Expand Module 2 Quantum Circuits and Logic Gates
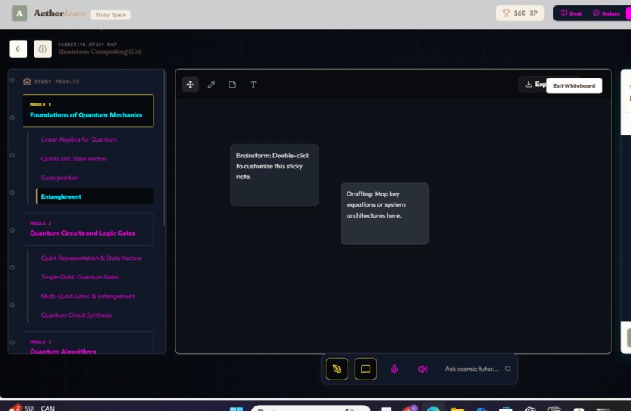Image resolution: width=631 pixels, height=411 pixels. (x=88, y=229)
